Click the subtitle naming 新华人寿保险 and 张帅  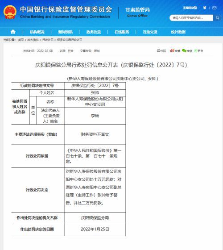pyautogui.click(x=112, y=79)
